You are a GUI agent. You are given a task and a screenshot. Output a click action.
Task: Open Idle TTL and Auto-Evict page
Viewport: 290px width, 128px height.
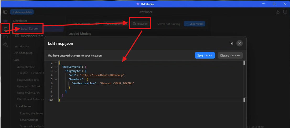click(x=31, y=99)
